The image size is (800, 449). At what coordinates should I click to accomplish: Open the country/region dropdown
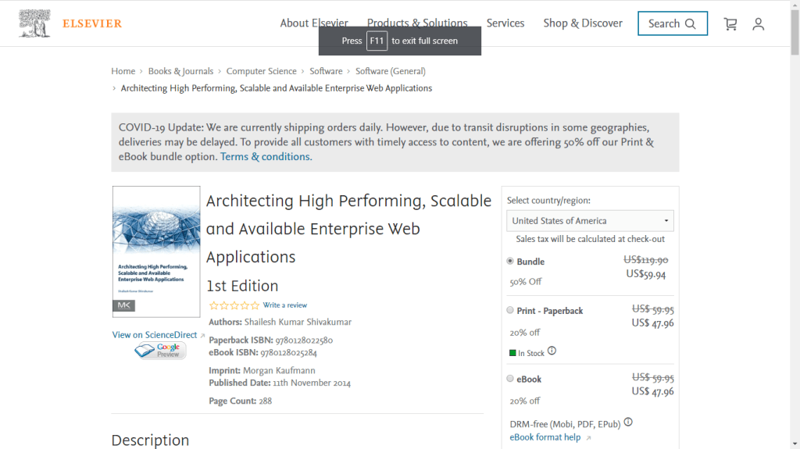pyautogui.click(x=590, y=220)
